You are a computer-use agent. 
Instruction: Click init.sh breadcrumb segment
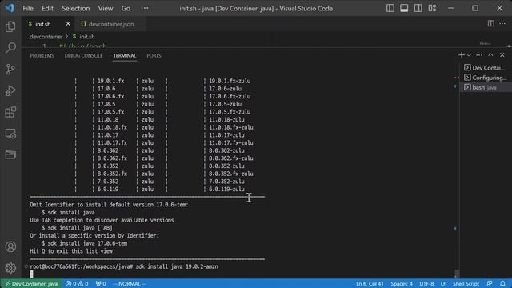[x=83, y=37]
